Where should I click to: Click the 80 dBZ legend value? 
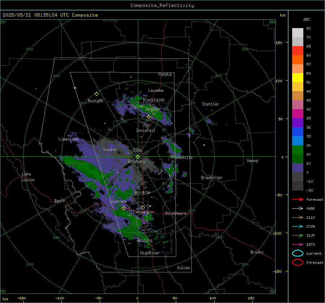pos(308,28)
